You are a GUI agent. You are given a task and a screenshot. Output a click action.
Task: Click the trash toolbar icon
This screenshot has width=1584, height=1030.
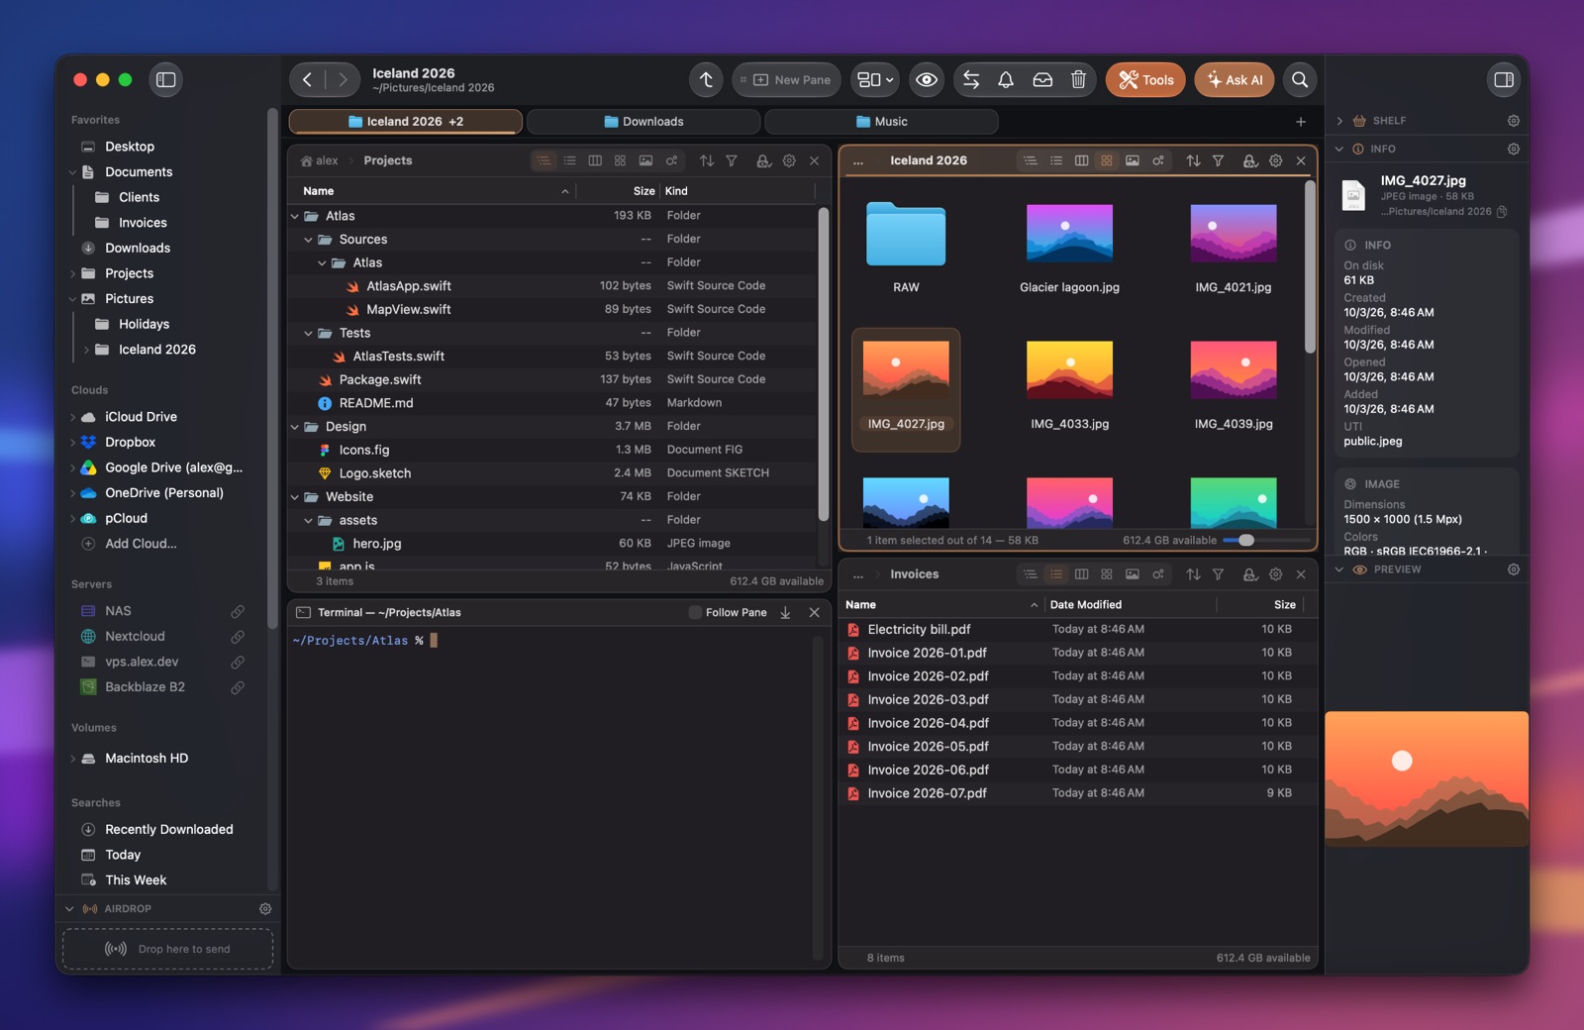coord(1078,80)
